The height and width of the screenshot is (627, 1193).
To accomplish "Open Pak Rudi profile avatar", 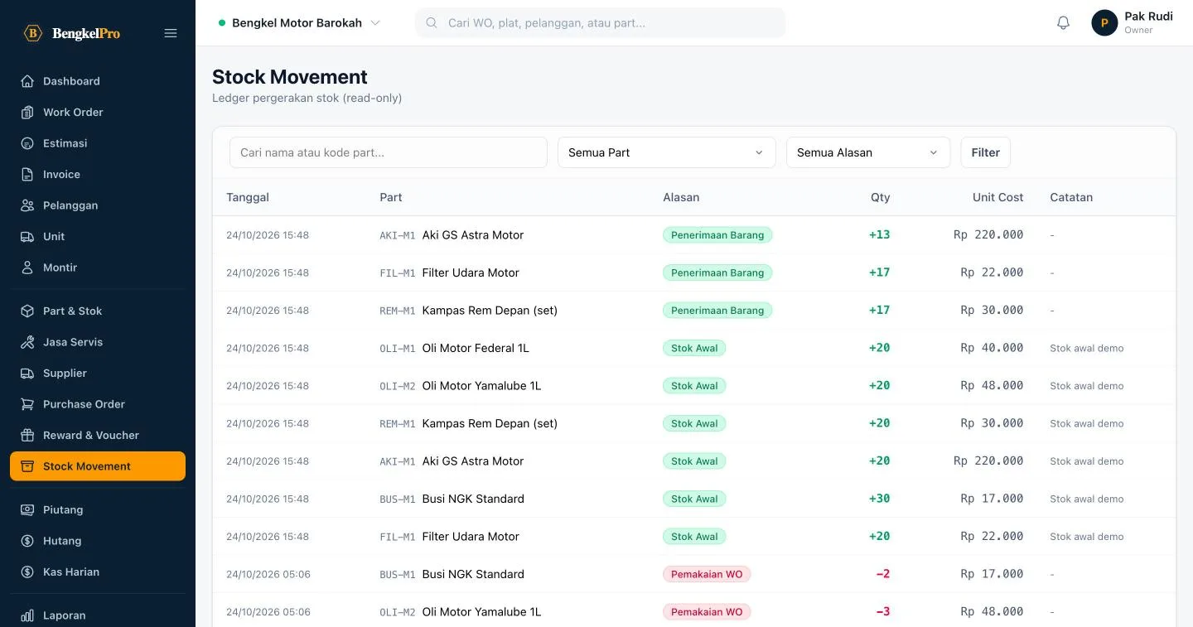I will (1104, 23).
